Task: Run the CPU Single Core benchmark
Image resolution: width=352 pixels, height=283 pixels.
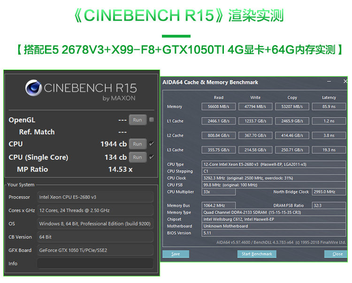Action: coord(138,157)
